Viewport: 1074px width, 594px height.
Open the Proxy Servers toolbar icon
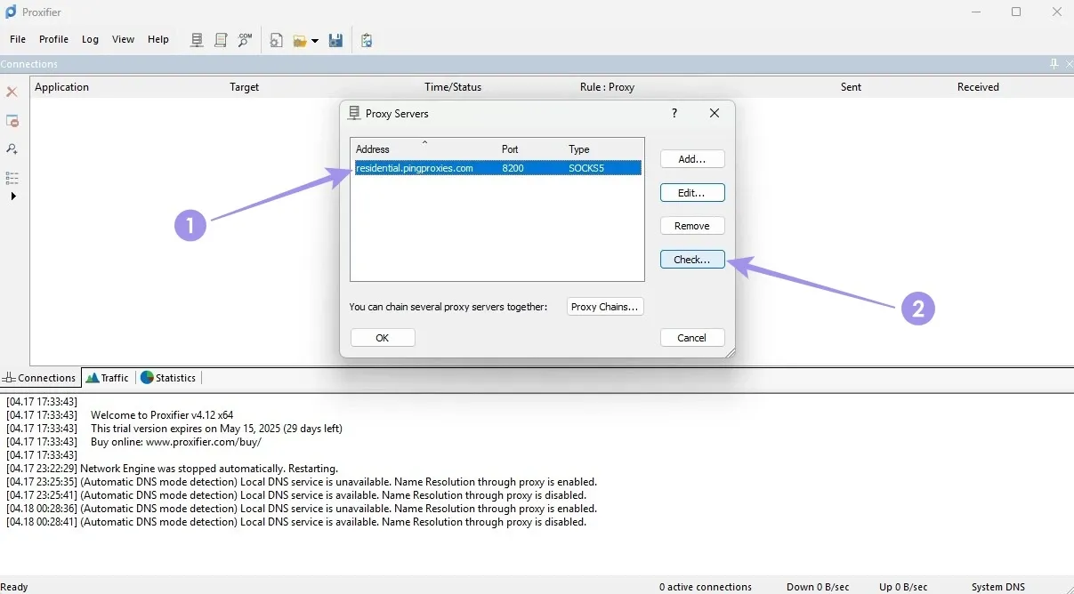[x=197, y=40]
